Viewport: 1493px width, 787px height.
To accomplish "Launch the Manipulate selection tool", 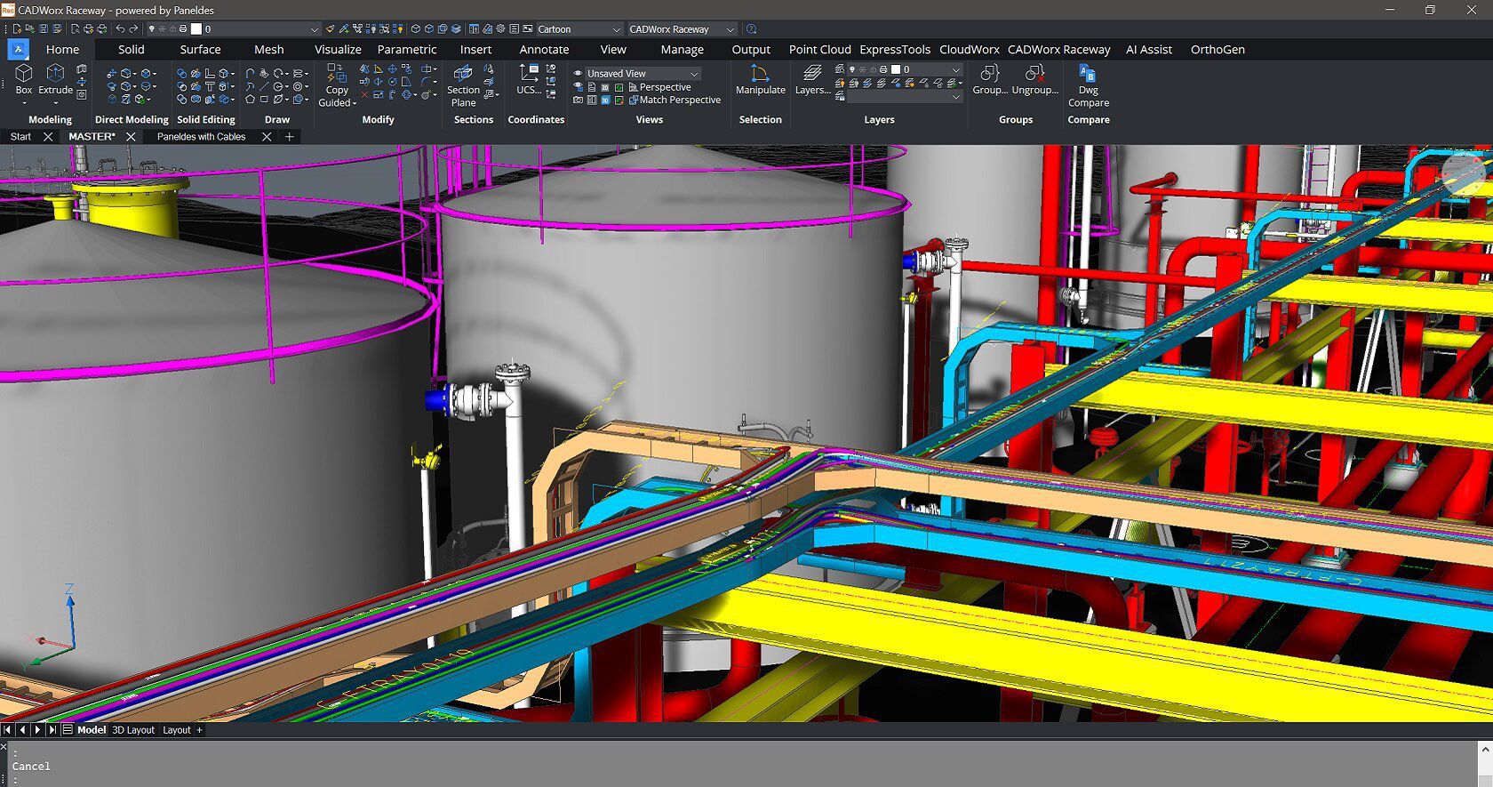I will tap(761, 79).
